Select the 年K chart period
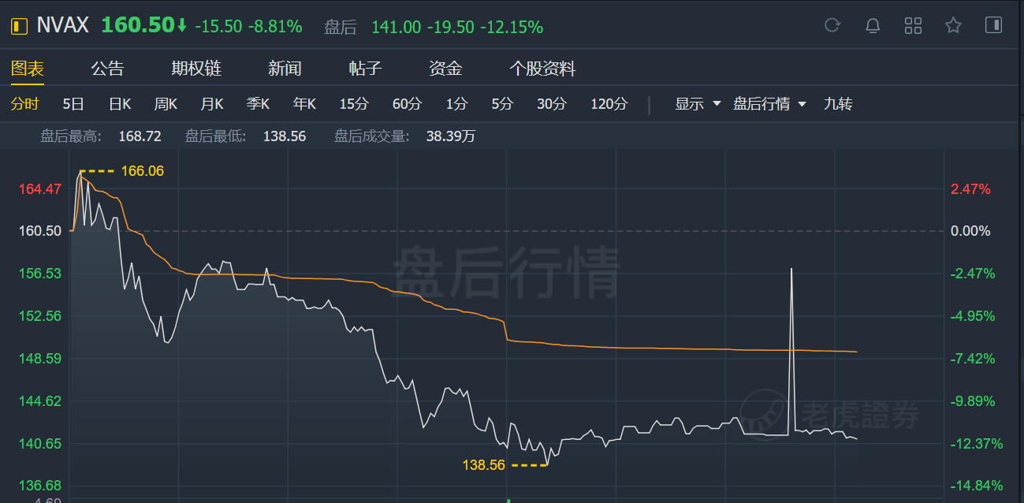Screen dimensions: 1024x503 coord(304,104)
